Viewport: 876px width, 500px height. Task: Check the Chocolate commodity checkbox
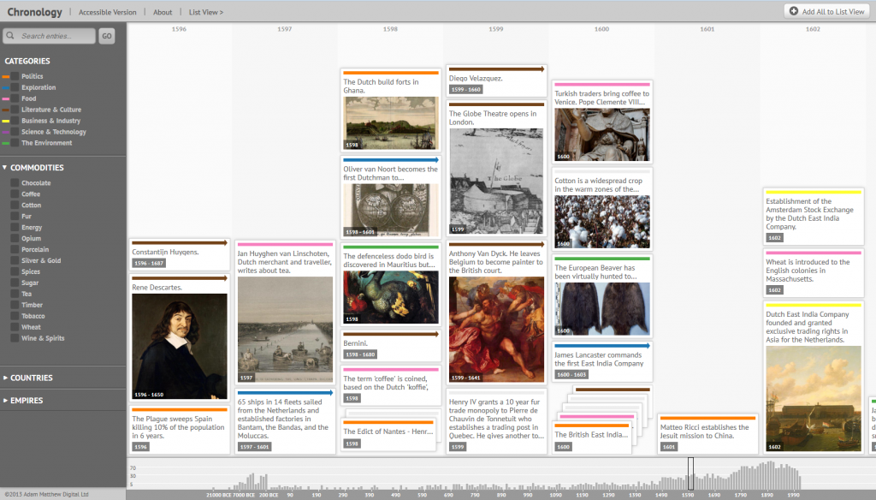point(15,183)
